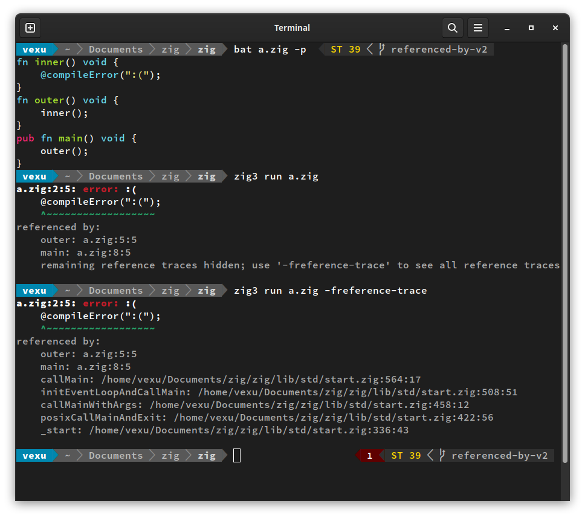Click the terminal block cursor

click(236, 455)
